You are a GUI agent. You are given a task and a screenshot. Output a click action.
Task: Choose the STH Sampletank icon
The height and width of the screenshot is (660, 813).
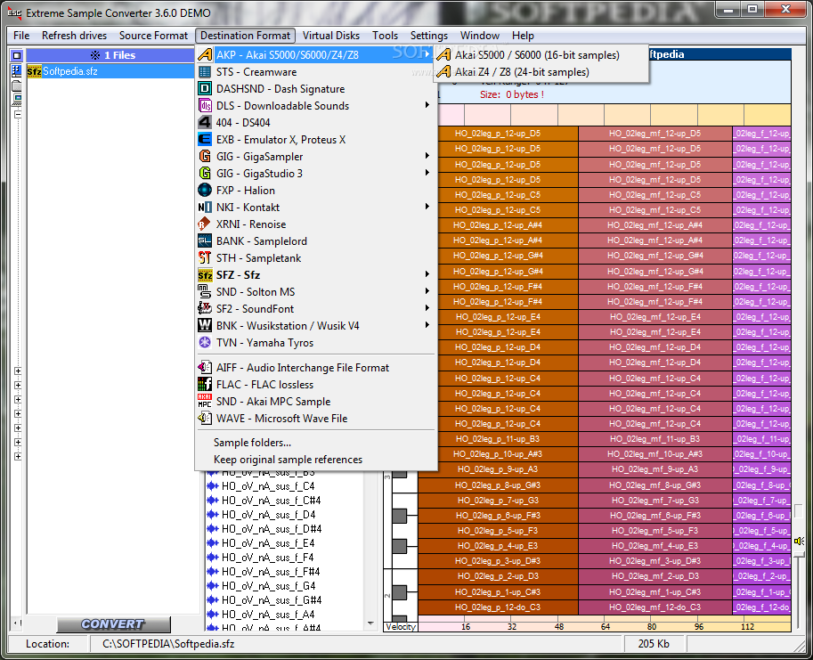tap(206, 258)
